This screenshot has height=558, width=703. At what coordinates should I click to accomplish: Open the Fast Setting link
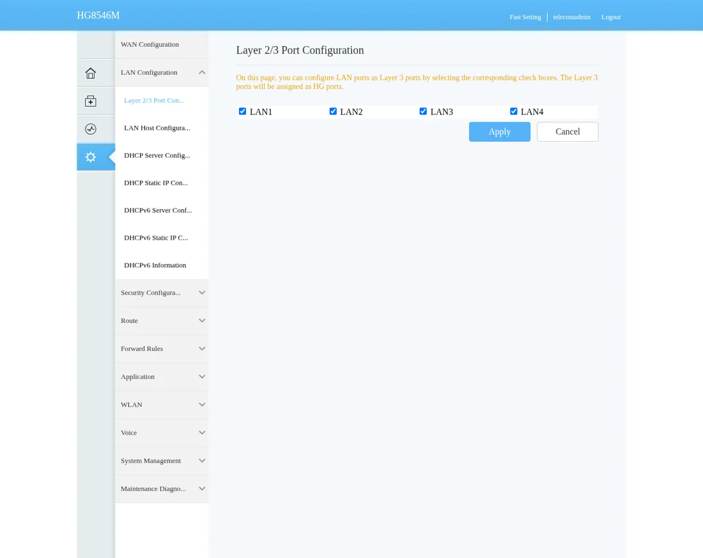click(x=525, y=17)
